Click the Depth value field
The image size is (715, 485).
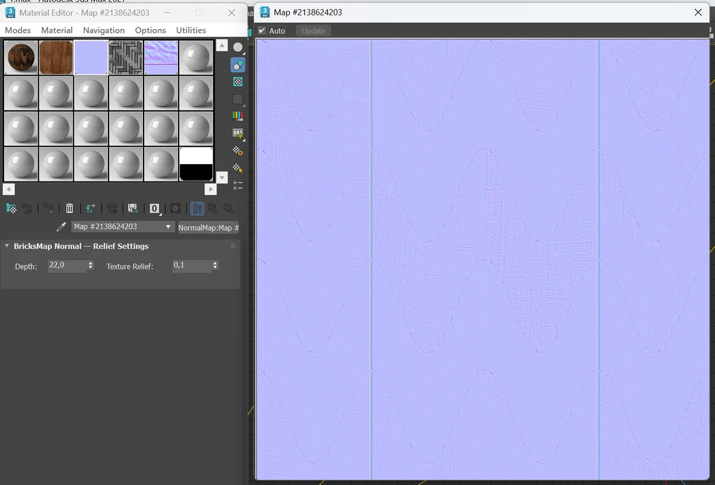[66, 265]
